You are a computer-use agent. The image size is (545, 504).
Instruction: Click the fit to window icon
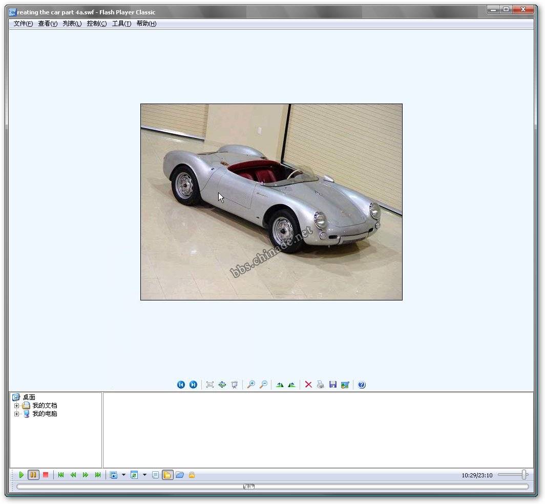point(209,385)
